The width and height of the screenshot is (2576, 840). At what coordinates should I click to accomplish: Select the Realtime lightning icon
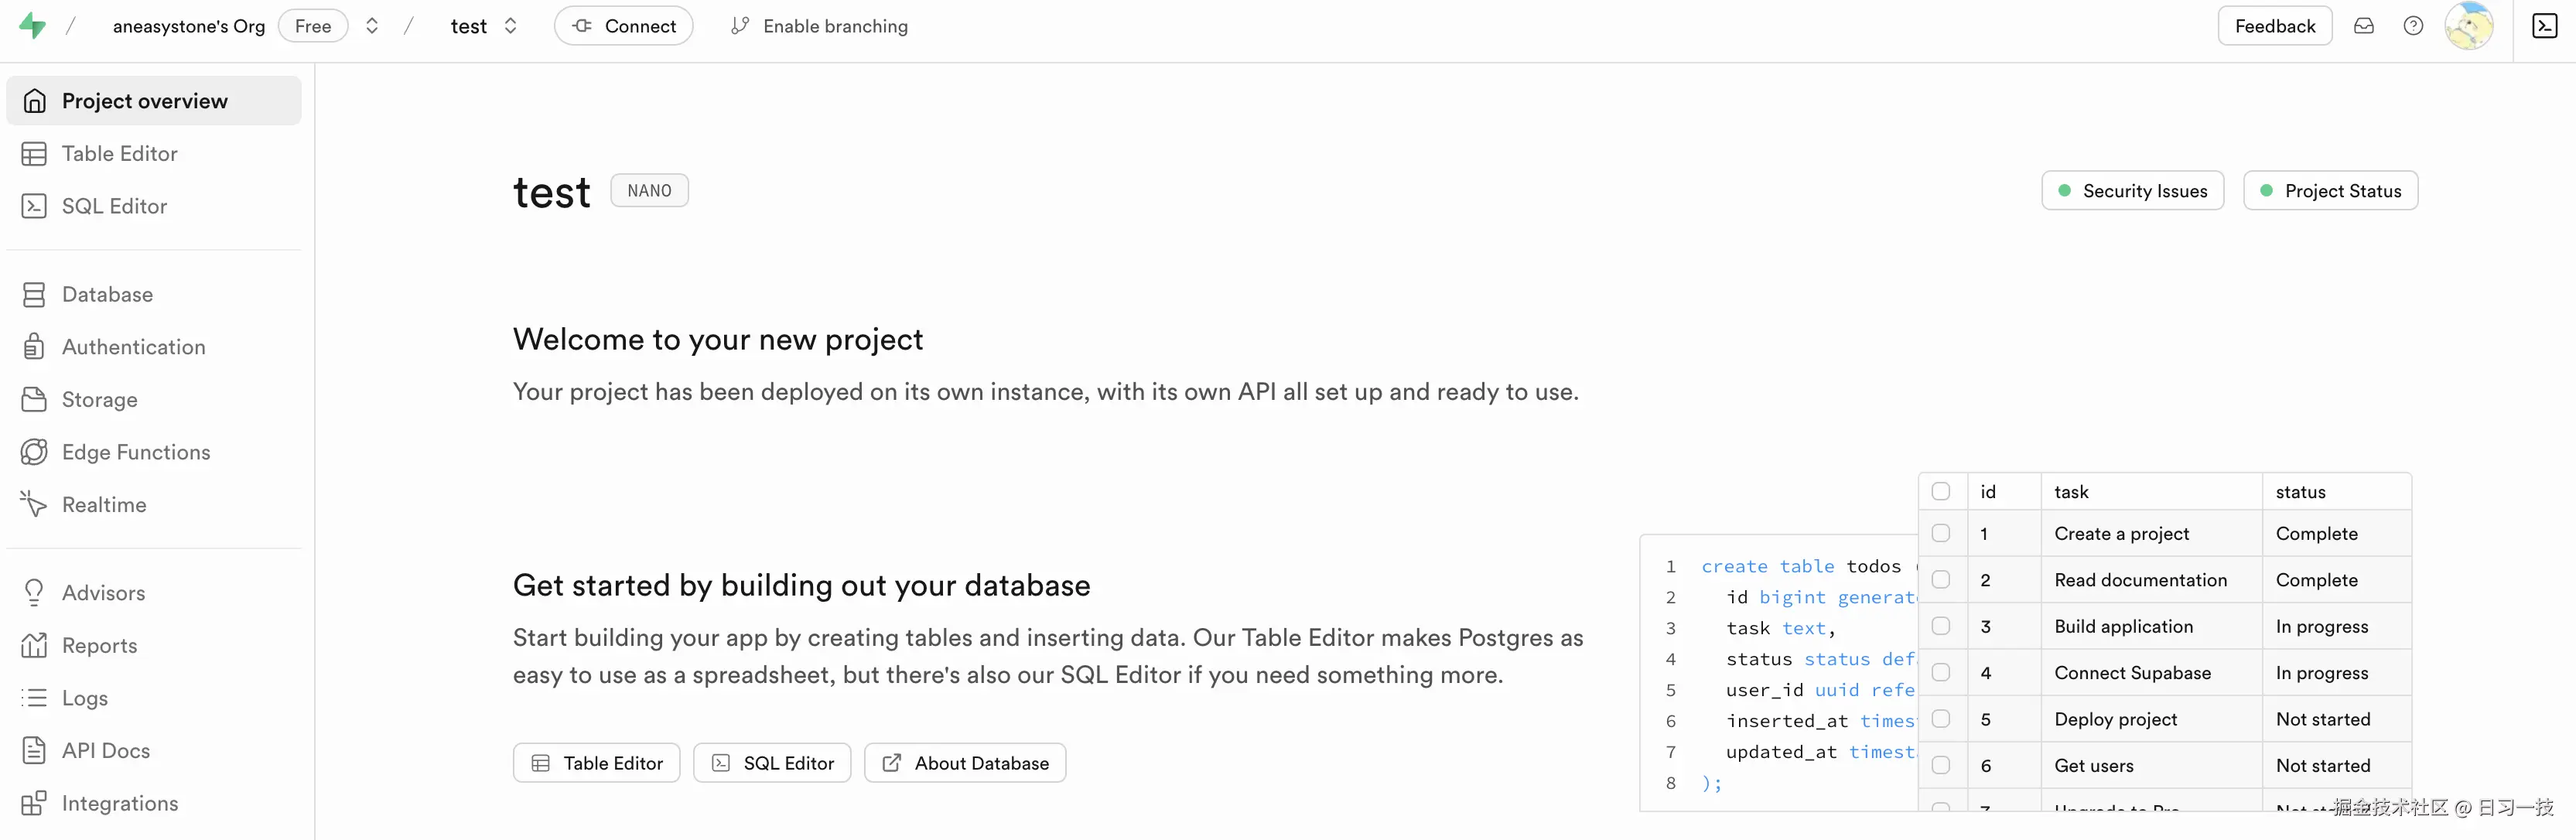click(x=34, y=504)
